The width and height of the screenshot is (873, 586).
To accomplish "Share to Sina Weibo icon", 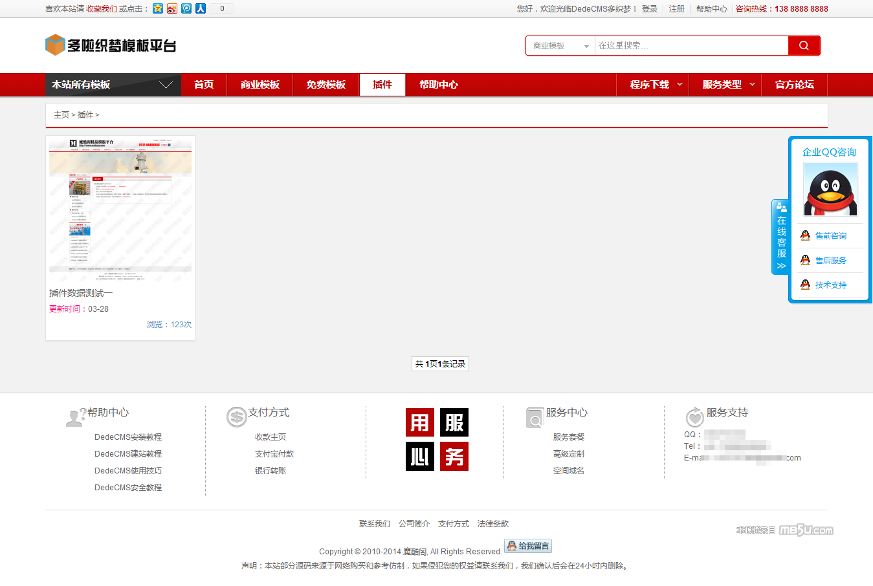I will (x=172, y=8).
